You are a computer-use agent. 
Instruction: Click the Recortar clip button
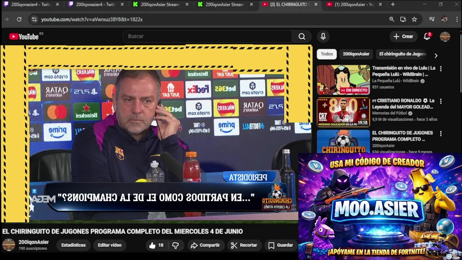tap(244, 245)
